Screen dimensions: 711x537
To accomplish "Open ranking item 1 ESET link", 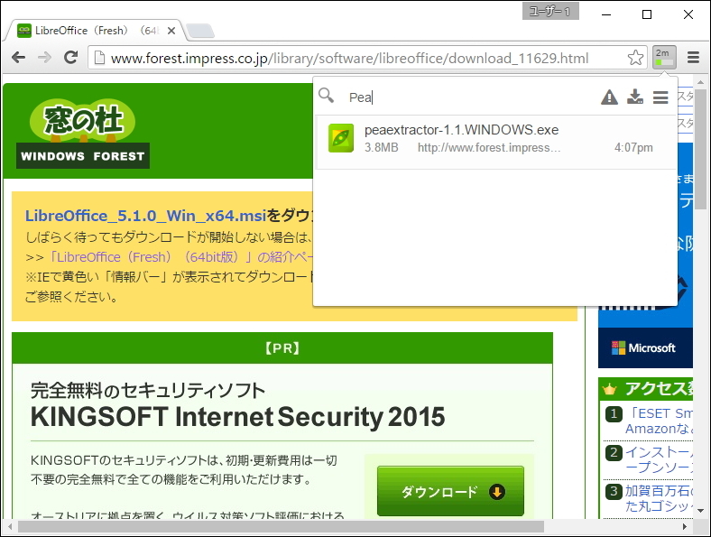I will click(x=661, y=421).
